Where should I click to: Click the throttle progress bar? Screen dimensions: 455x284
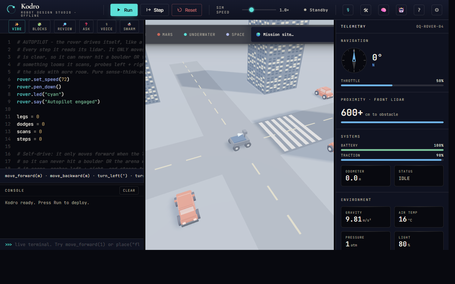[x=392, y=85]
